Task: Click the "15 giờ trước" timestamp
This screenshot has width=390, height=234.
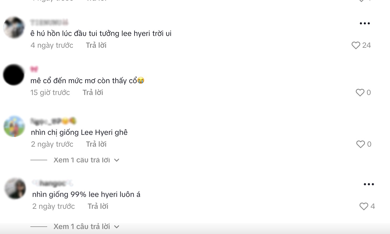Action: [50, 92]
